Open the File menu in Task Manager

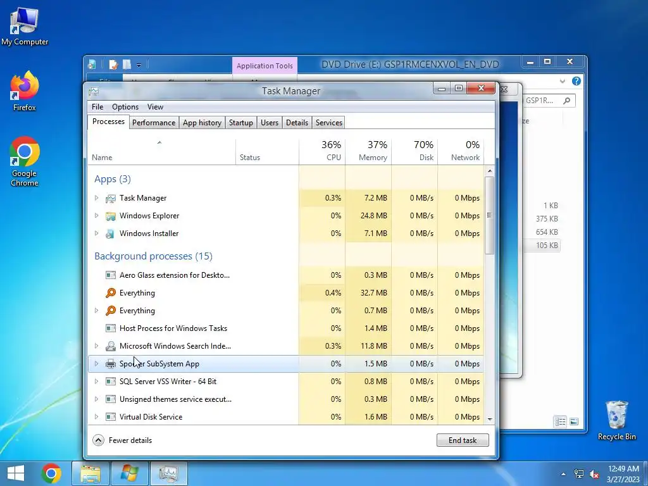[x=97, y=107]
